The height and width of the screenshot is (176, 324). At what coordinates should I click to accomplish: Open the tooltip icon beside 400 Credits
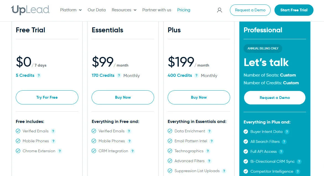196,75
